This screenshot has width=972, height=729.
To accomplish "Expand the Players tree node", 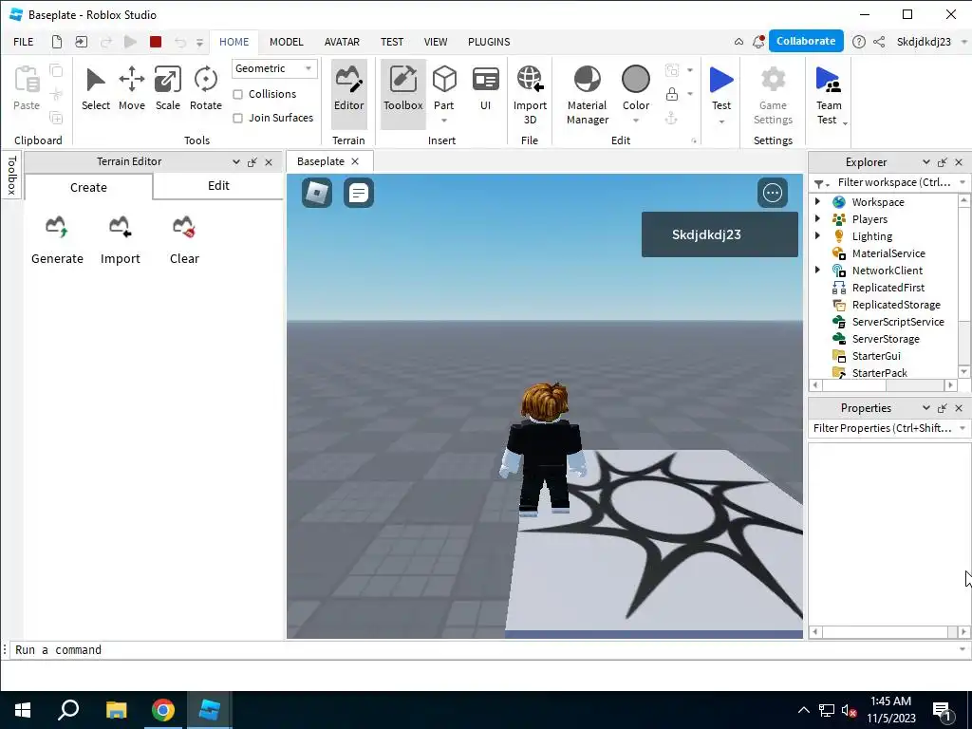I will coord(817,218).
